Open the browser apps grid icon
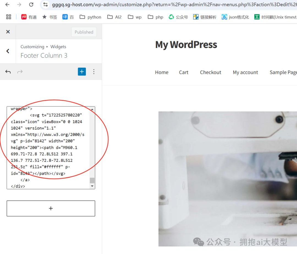This screenshot has width=297, height=254. (8, 17)
